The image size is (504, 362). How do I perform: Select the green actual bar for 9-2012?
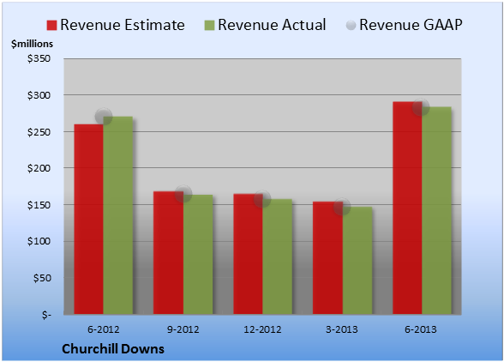click(198, 254)
